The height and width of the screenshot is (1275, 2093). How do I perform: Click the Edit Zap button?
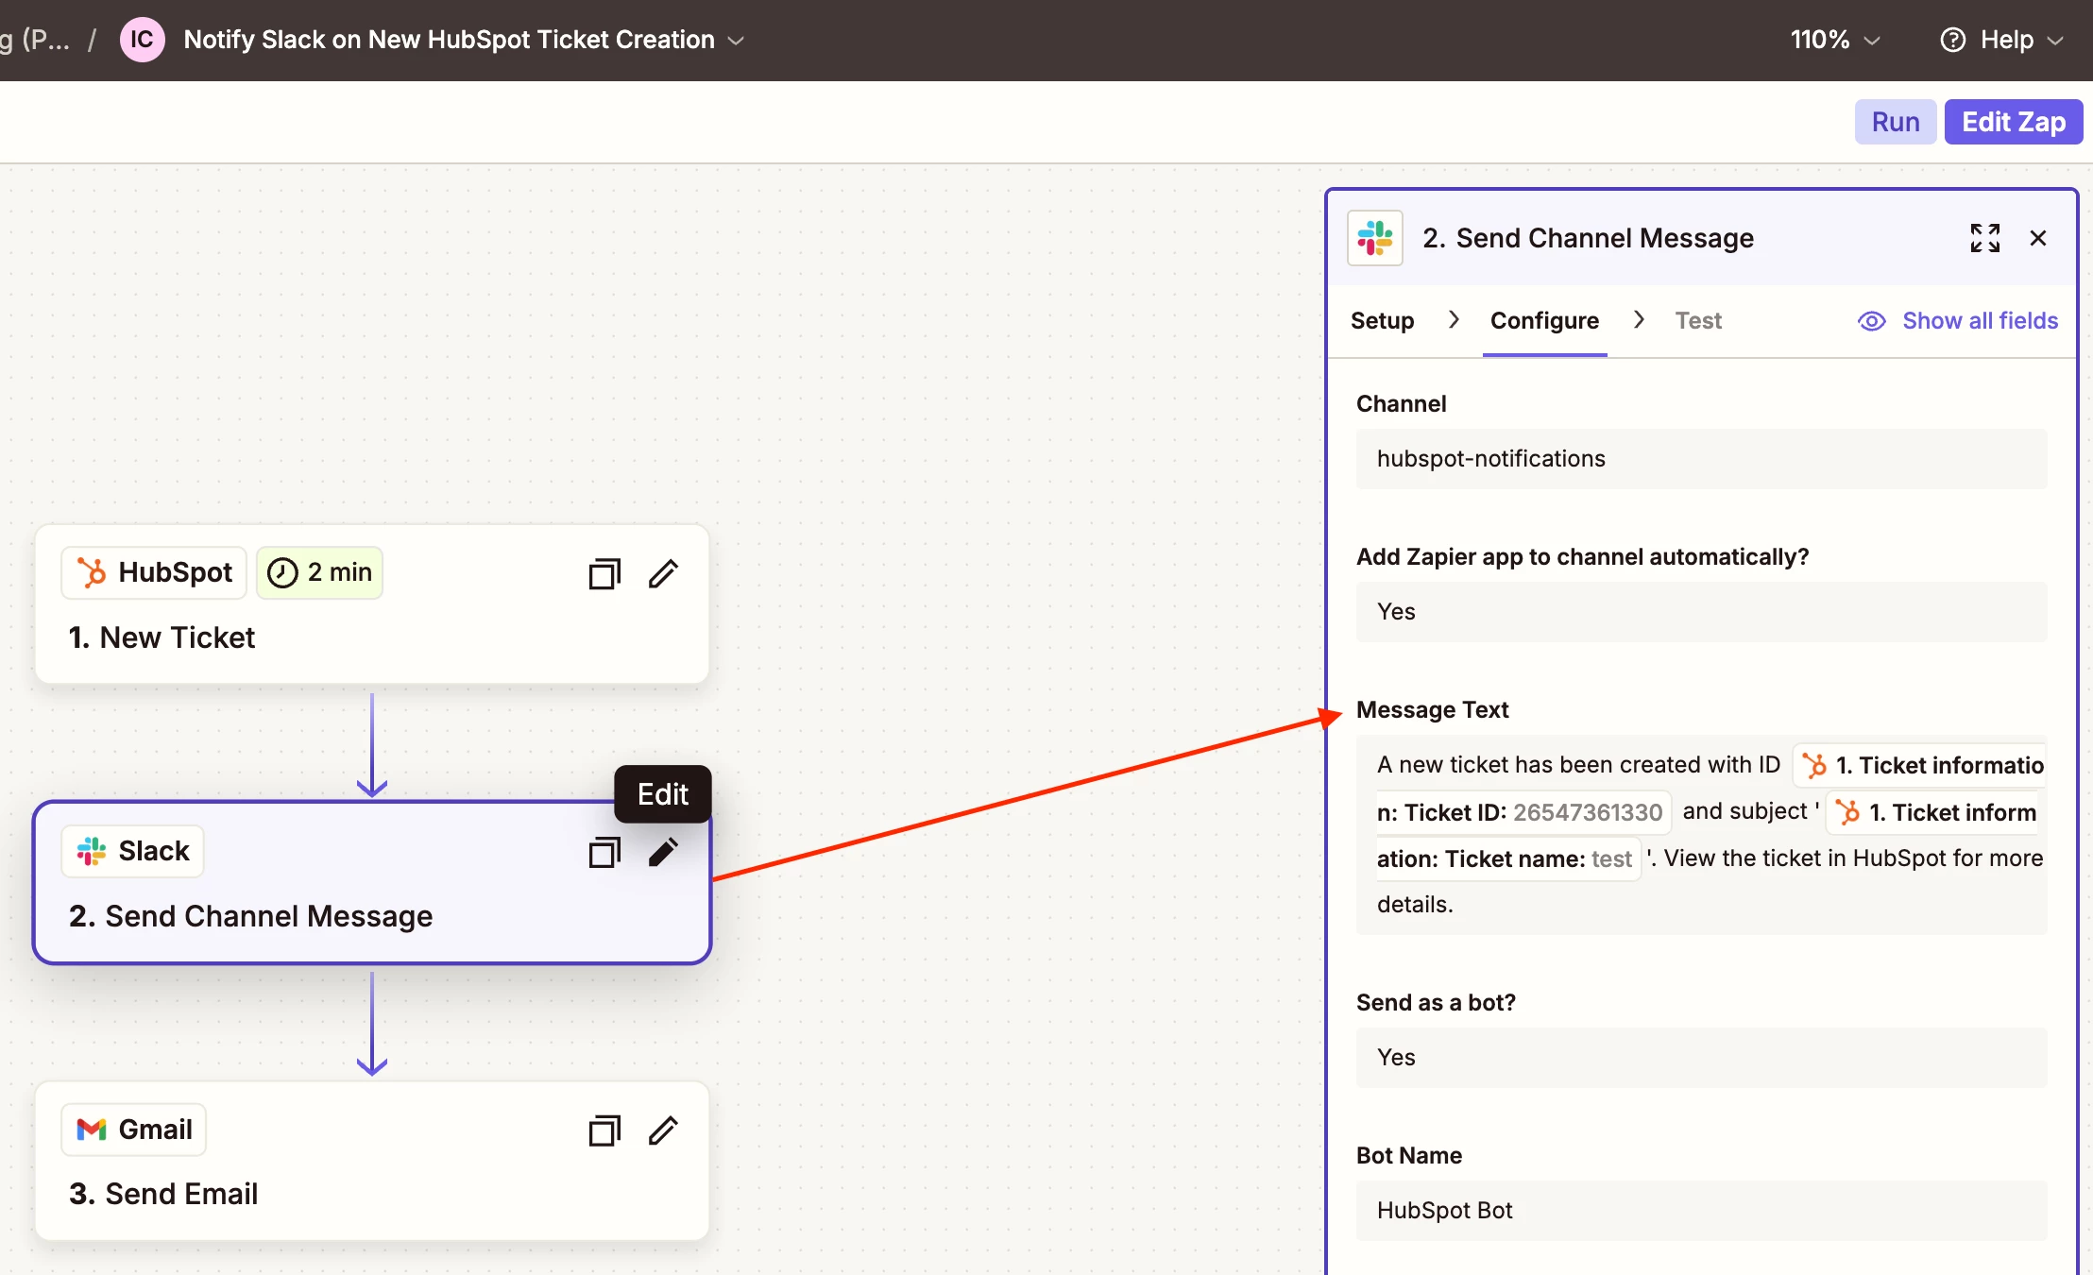[2013, 122]
